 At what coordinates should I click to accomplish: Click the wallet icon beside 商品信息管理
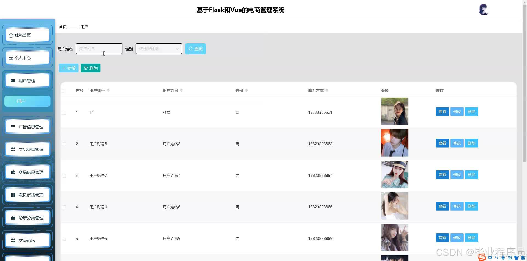[13, 172]
